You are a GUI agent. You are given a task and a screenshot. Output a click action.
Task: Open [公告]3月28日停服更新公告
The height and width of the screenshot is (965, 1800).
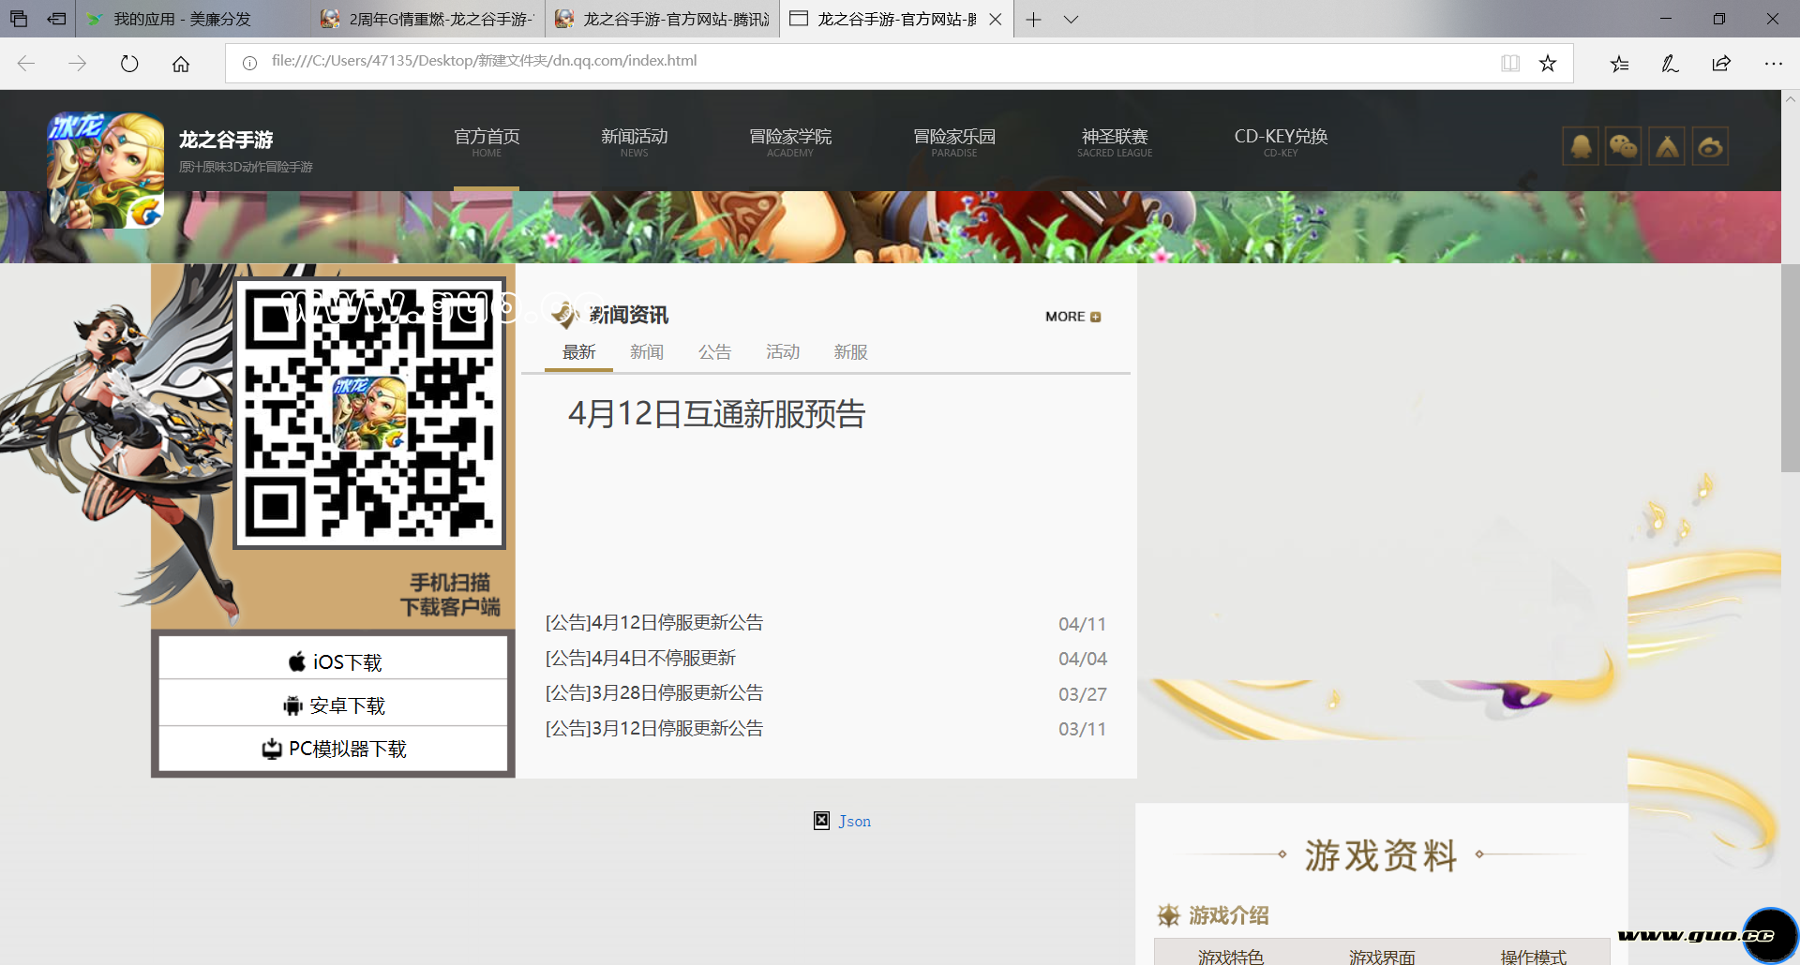[x=654, y=692]
